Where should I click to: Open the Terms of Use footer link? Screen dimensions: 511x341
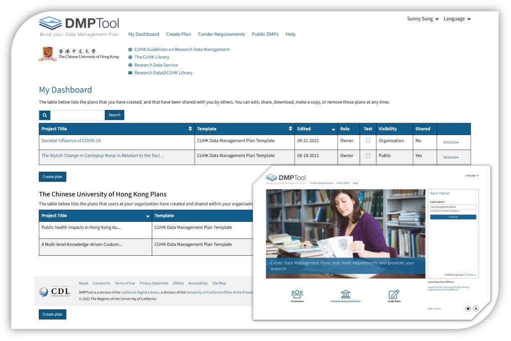125,283
